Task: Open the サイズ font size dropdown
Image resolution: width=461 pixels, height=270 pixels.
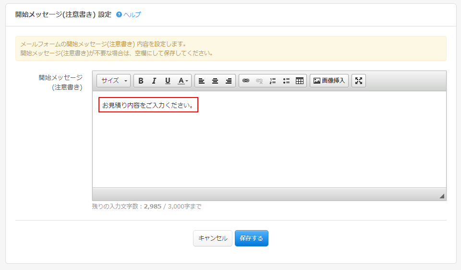Action: 114,81
